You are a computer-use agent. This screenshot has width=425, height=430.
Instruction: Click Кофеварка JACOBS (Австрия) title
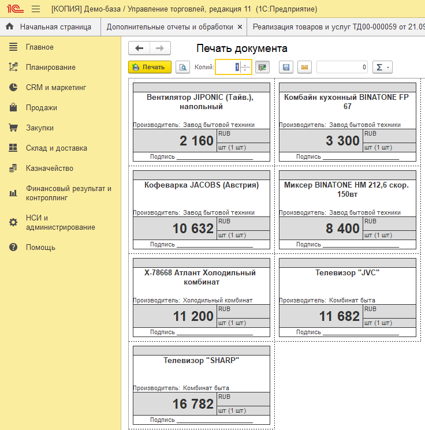pos(202,185)
